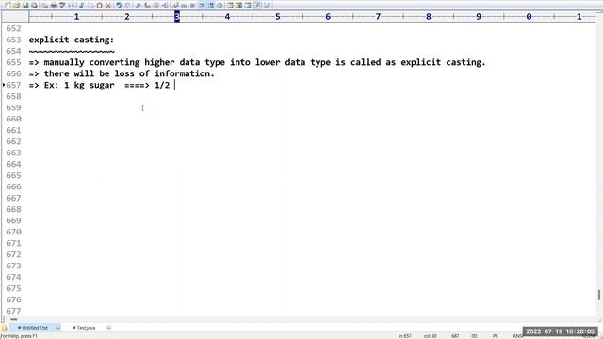Click the heading text "explicit casting:"
The image size is (603, 339).
(72, 40)
